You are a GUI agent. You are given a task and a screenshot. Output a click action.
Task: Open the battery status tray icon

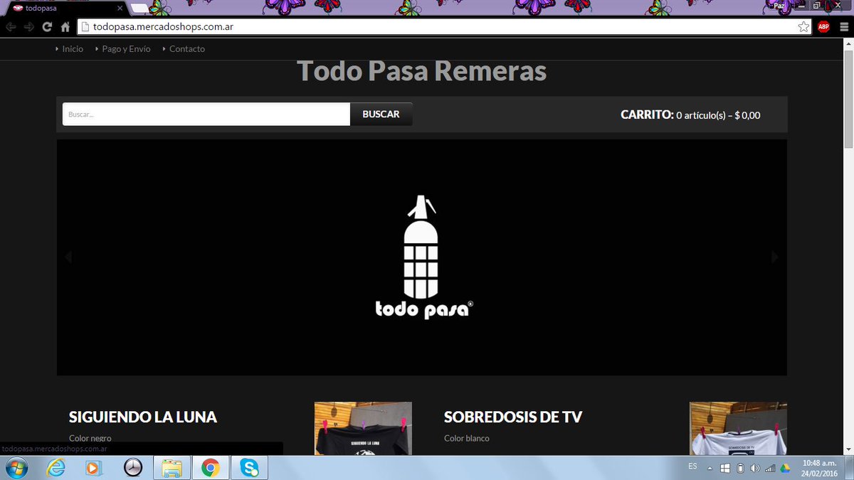(740, 468)
